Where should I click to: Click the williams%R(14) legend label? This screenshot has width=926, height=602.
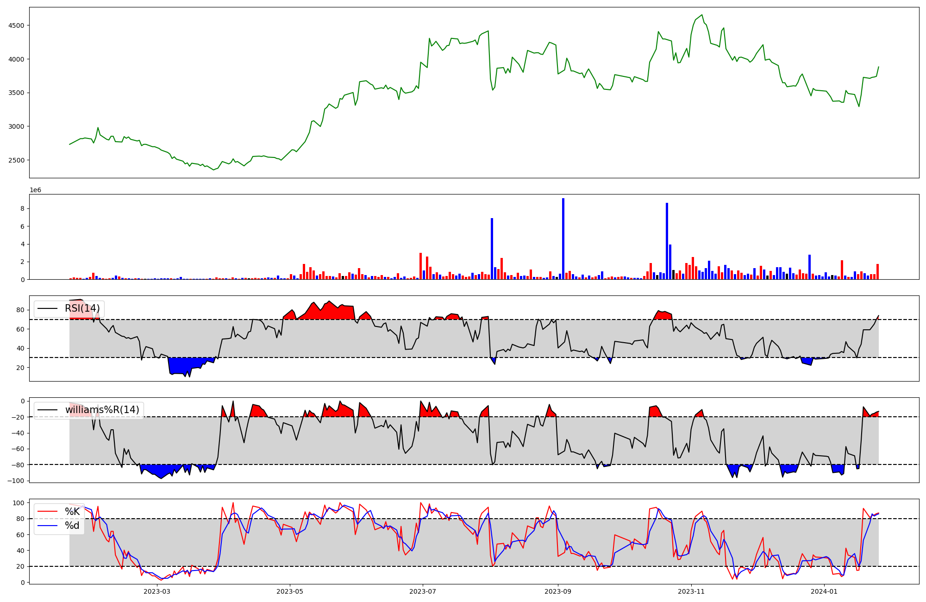[102, 410]
